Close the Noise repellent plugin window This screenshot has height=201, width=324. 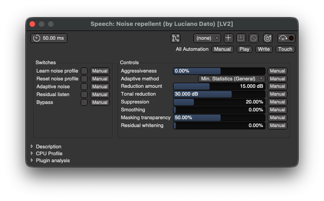(x=32, y=24)
